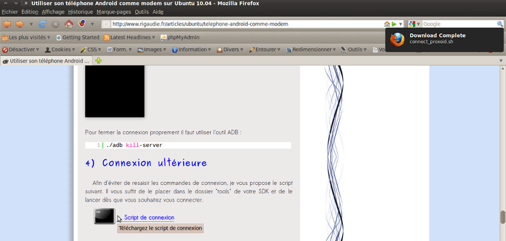Open the phpMyAdmin bookmark
Viewport: 506px width, 241px height.
(180, 37)
